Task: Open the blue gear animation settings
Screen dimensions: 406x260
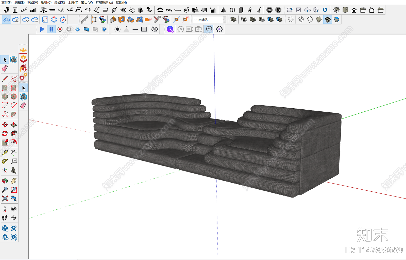Action: tap(78, 29)
